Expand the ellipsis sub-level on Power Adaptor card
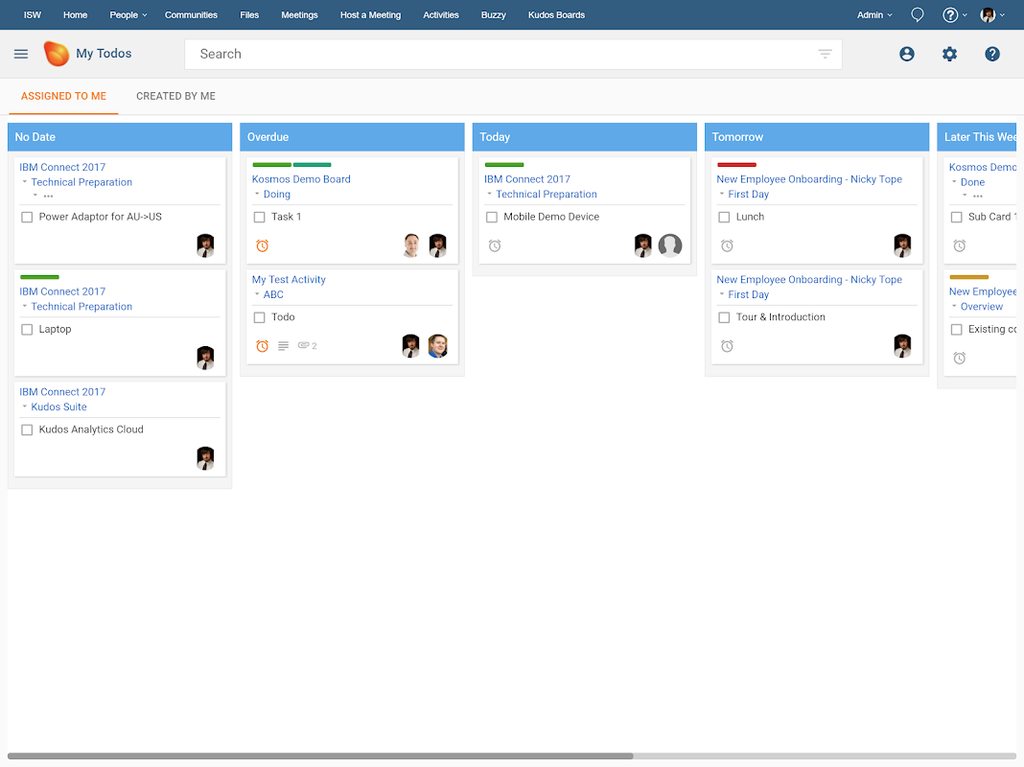 [48, 196]
